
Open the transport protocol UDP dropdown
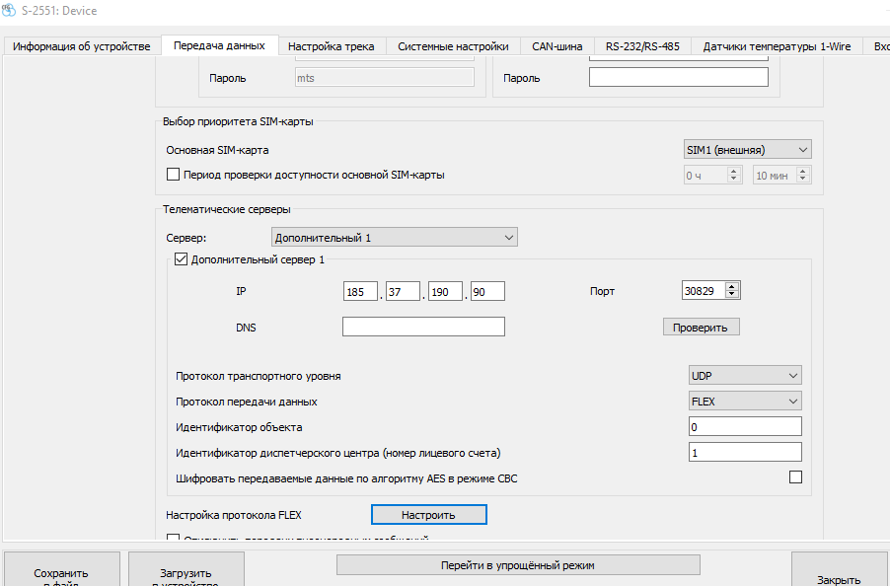point(745,376)
